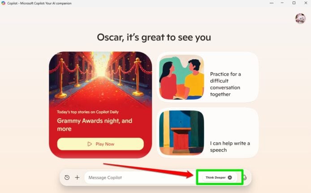The image size is (311, 193).
Task: Open chat history clock icon
Action: click(67, 177)
